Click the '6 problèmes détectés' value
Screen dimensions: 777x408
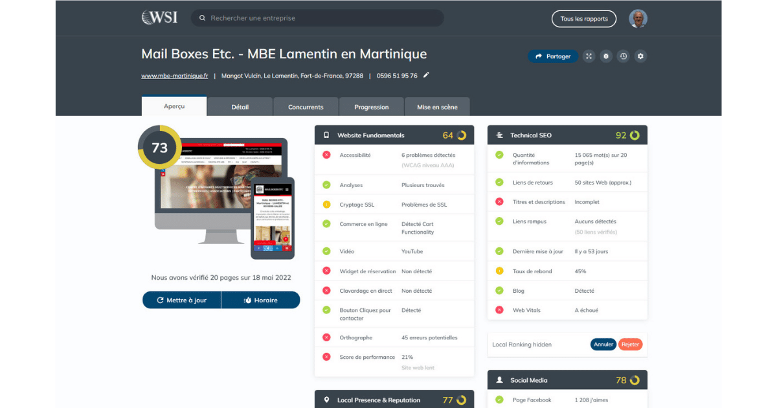pos(428,155)
